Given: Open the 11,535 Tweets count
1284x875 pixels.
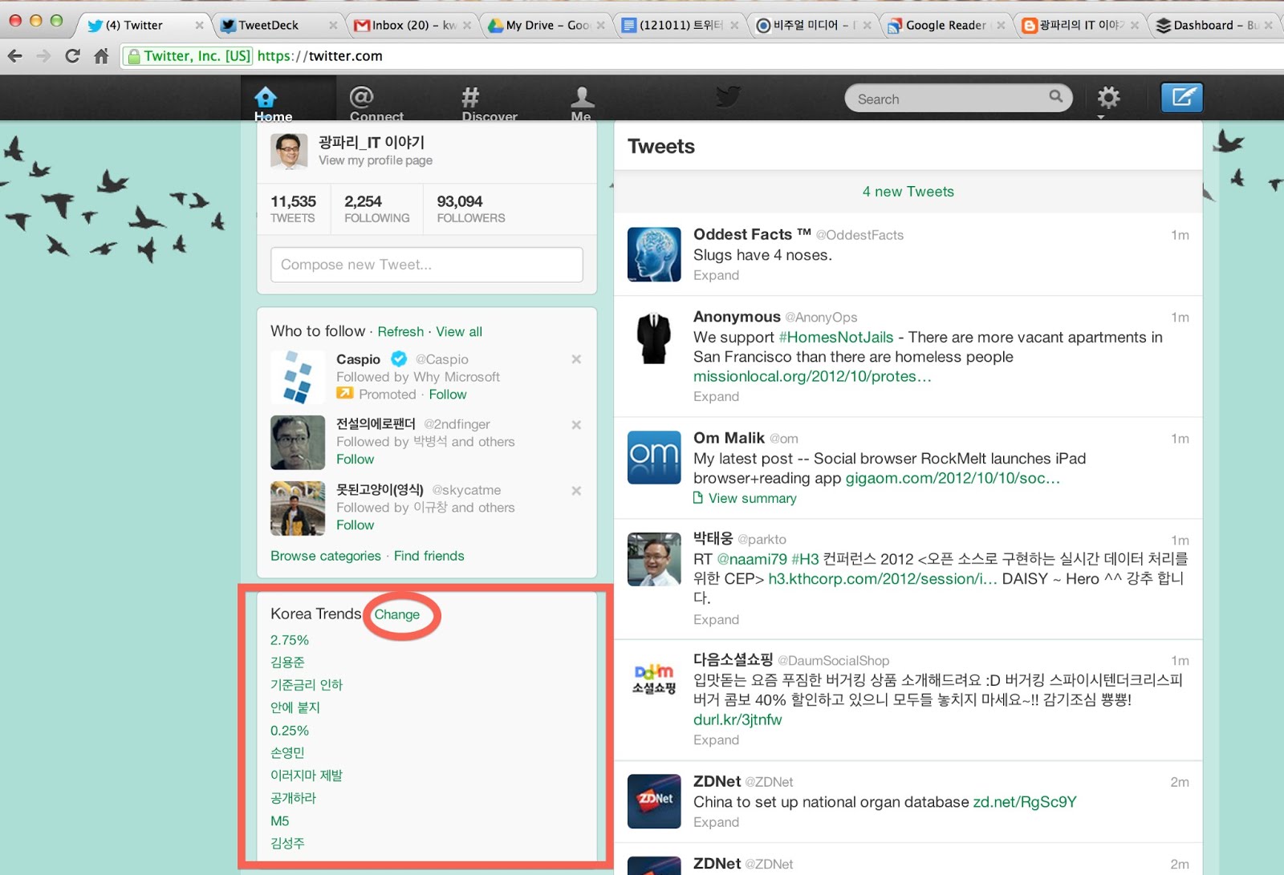Looking at the screenshot, I should coord(293,209).
